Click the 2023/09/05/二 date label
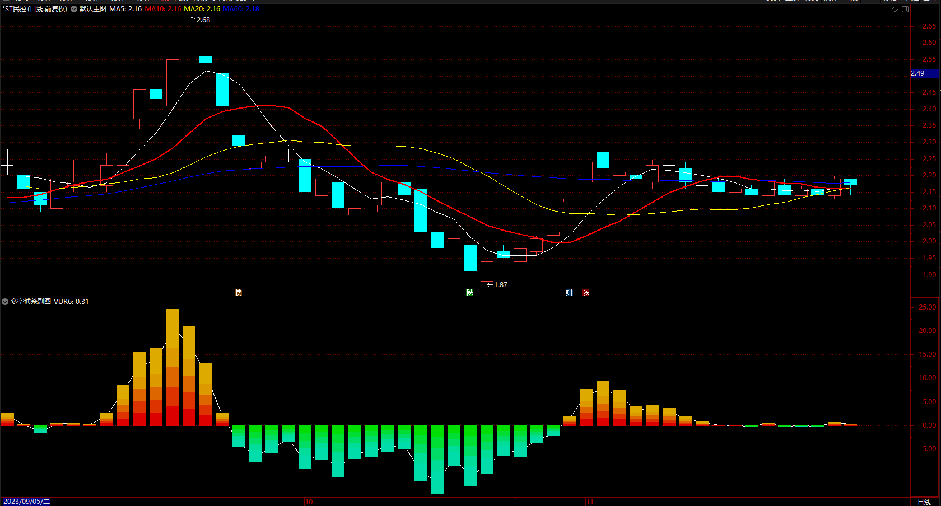This screenshot has width=941, height=506. point(27,502)
